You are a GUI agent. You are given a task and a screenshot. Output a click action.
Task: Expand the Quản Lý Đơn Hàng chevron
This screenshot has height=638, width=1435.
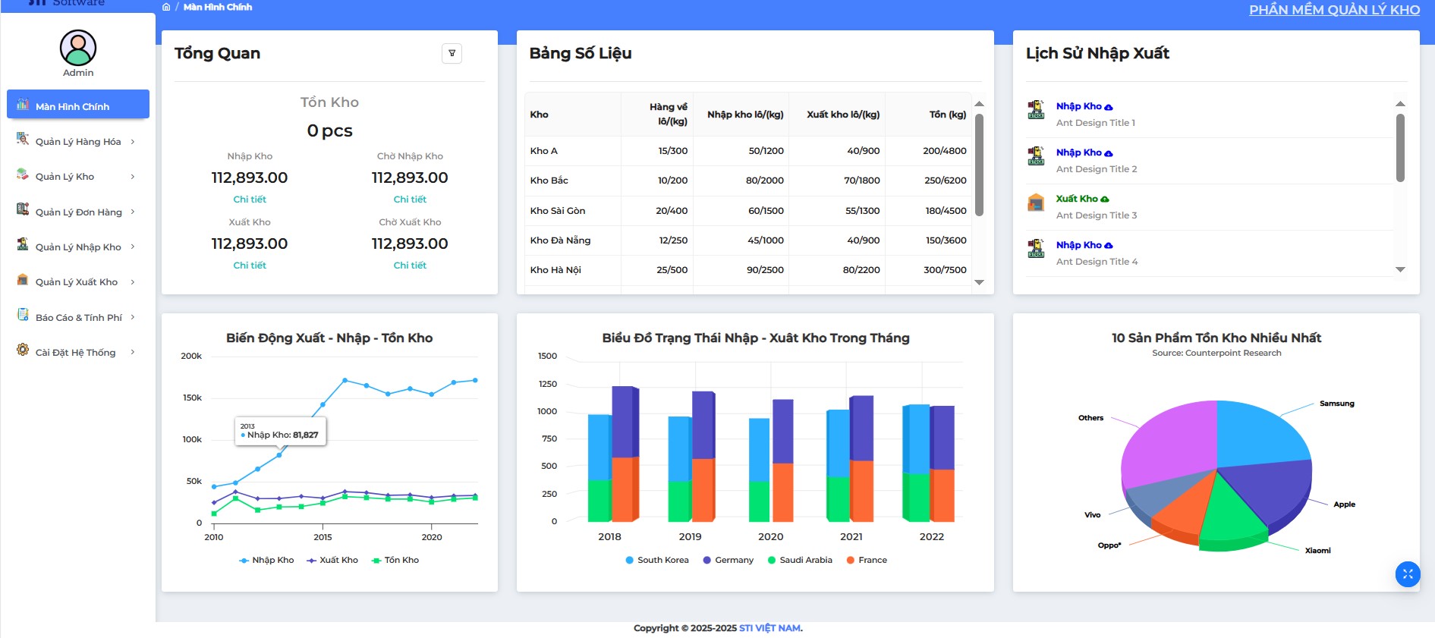pos(133,212)
